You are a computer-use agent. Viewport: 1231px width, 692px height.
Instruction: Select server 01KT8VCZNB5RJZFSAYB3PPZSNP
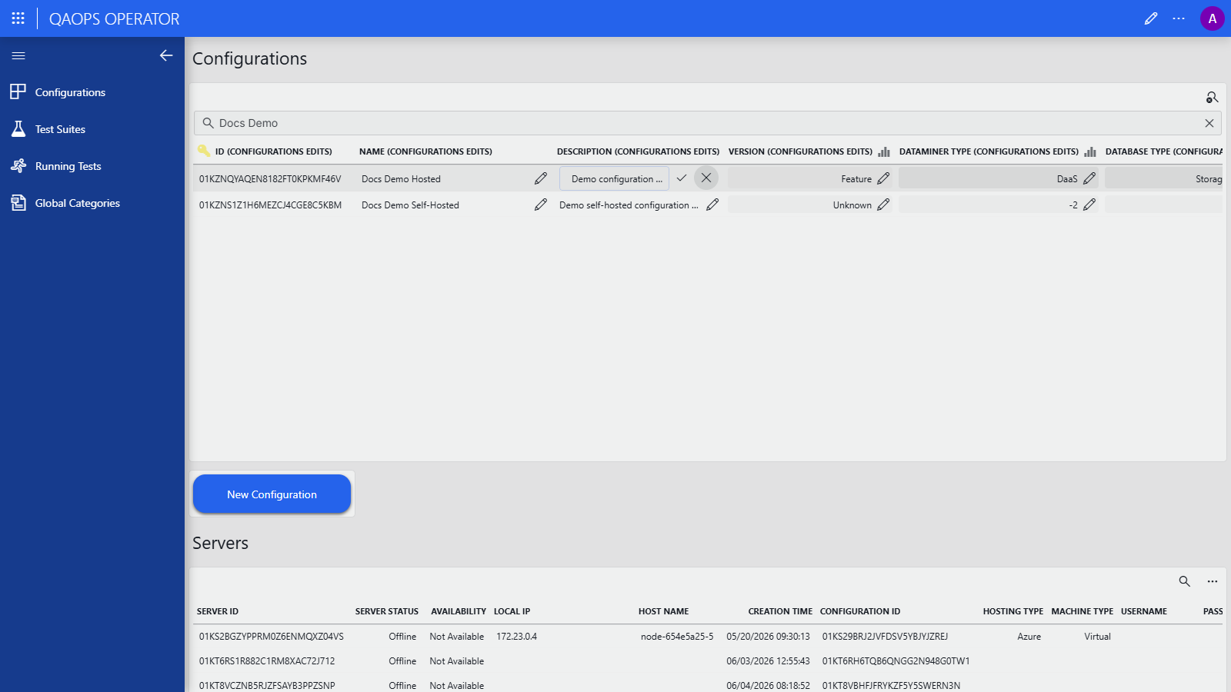pyautogui.click(x=267, y=686)
